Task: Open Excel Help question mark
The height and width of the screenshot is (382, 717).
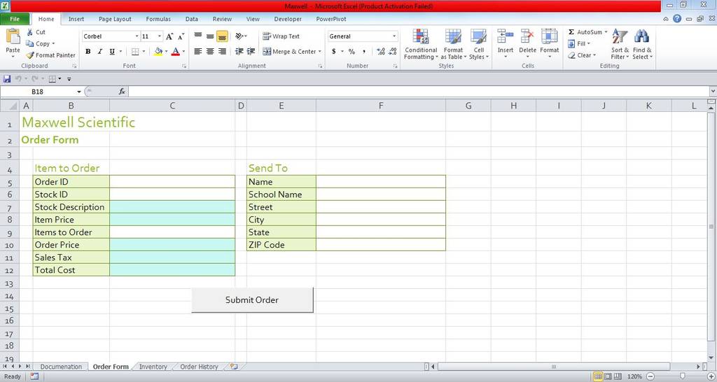Action: click(677, 19)
